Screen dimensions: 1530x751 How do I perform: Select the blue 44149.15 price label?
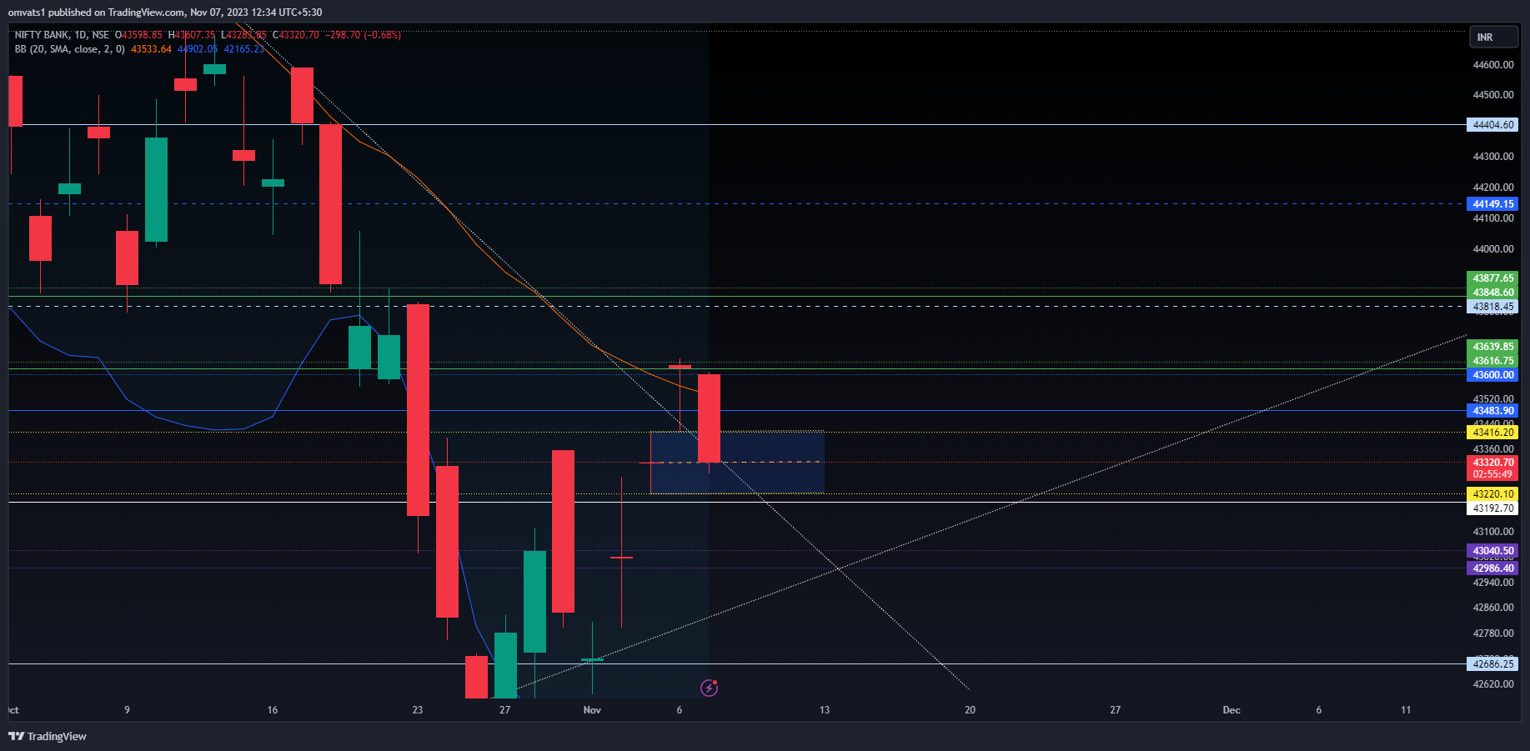(x=1492, y=204)
